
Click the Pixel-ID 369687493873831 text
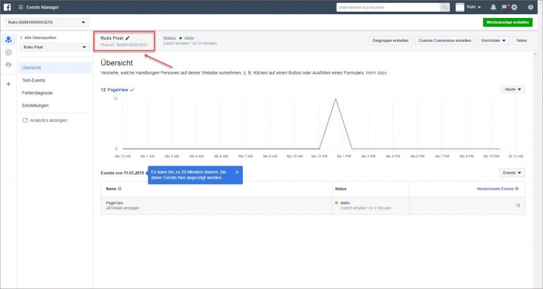pyautogui.click(x=124, y=45)
